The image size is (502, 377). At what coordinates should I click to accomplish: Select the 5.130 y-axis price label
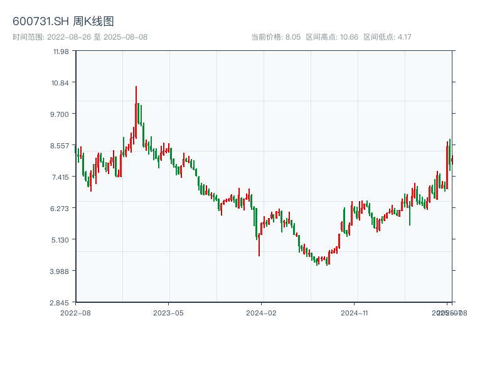[61, 240]
